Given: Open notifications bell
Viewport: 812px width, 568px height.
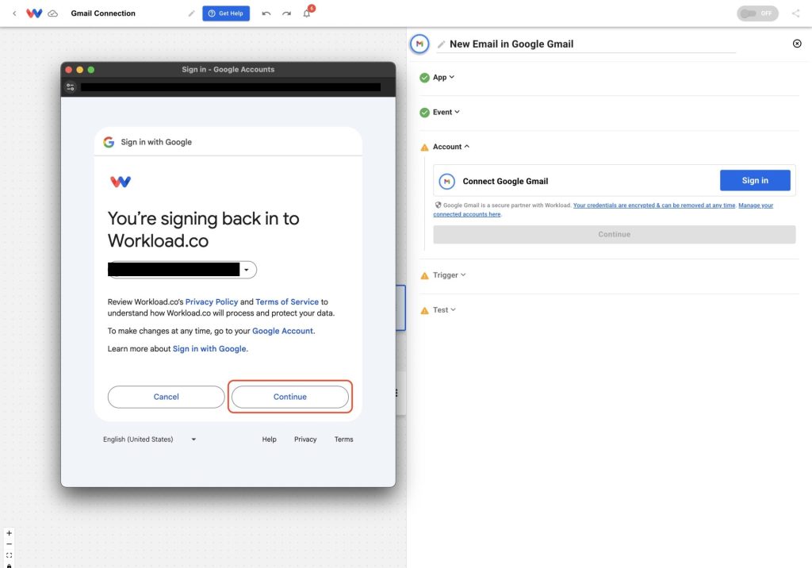Looking at the screenshot, I should (x=307, y=13).
